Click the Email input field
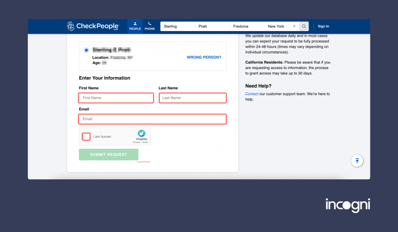This screenshot has width=398, height=232. tap(152, 119)
